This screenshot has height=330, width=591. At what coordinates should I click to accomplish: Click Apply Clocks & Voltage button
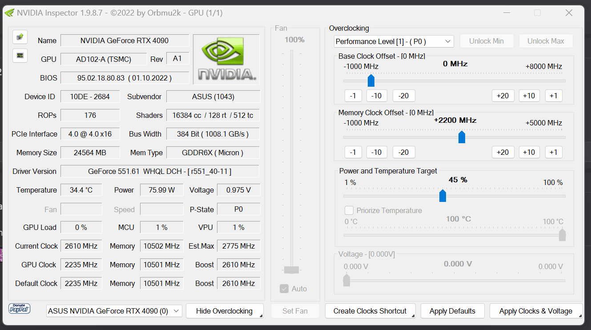pyautogui.click(x=536, y=311)
